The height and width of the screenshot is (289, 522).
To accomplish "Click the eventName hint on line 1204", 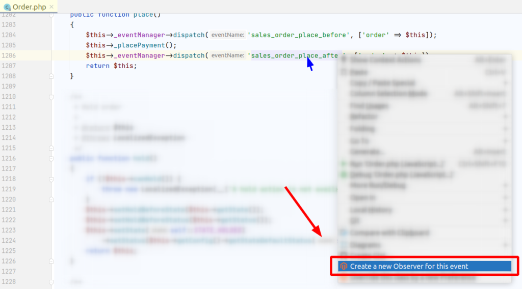I will (x=227, y=35).
